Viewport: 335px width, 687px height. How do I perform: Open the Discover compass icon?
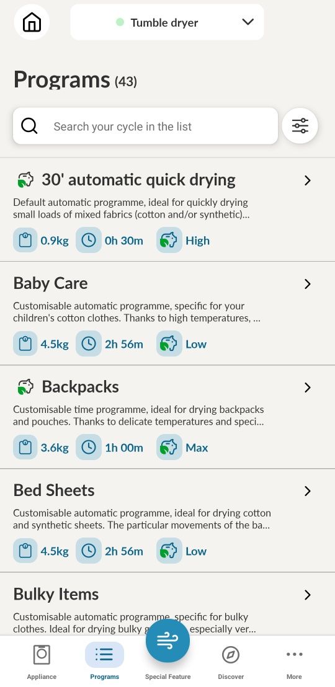231,655
